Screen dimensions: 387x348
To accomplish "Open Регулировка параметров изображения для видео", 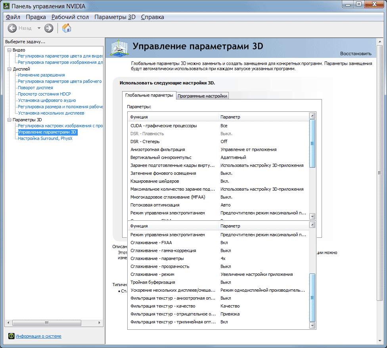I will click(x=60, y=62).
